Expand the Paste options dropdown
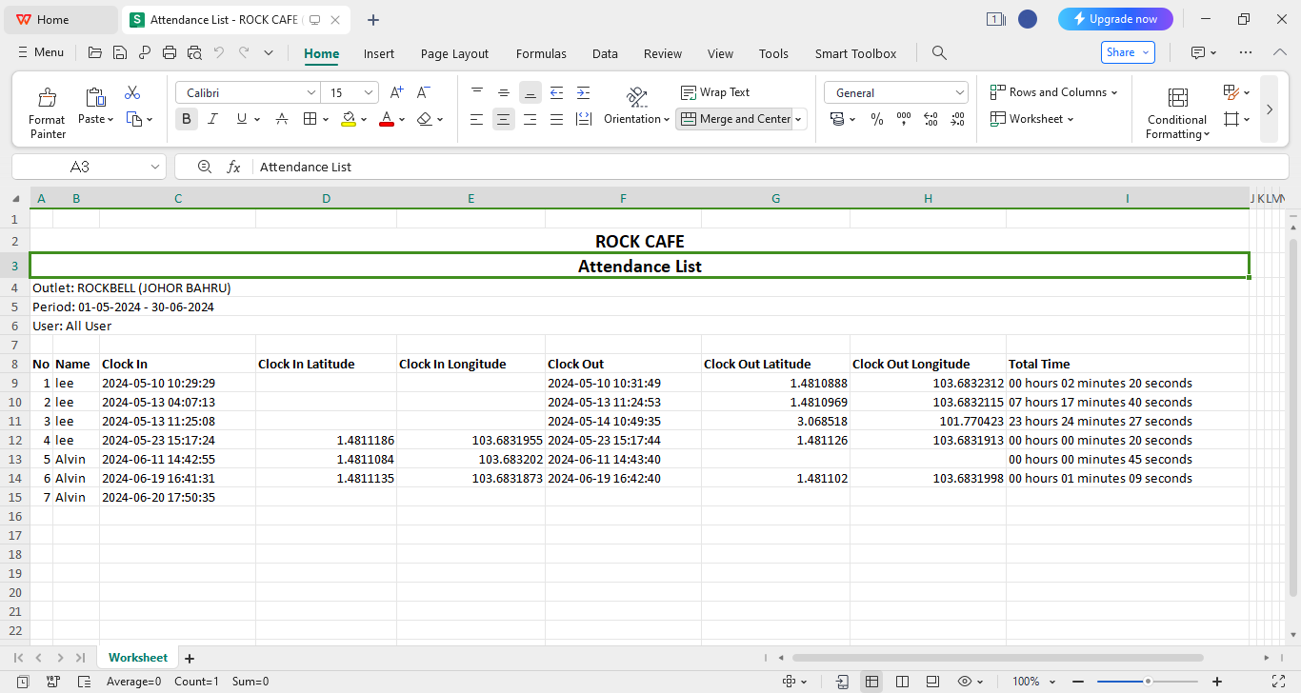This screenshot has height=693, width=1301. 110,120
